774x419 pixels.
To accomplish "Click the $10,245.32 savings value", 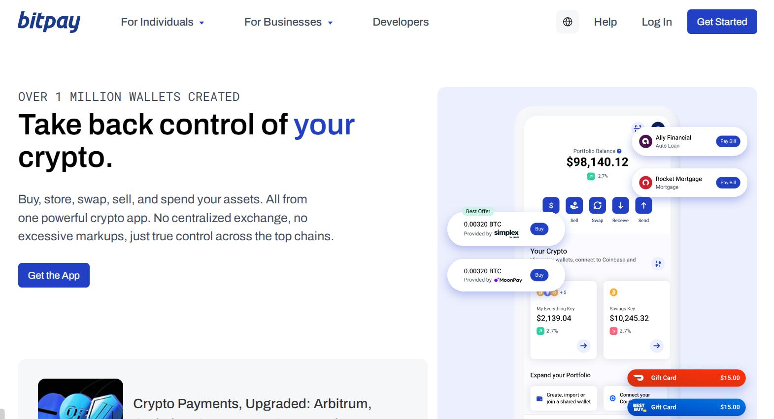I will pyautogui.click(x=629, y=318).
